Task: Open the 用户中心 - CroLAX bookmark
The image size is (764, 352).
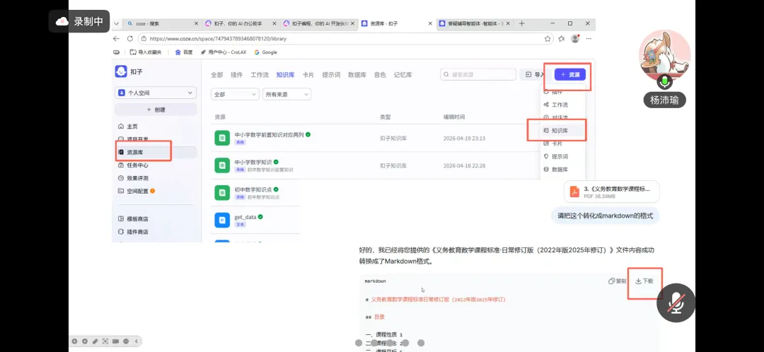Action: tap(225, 52)
